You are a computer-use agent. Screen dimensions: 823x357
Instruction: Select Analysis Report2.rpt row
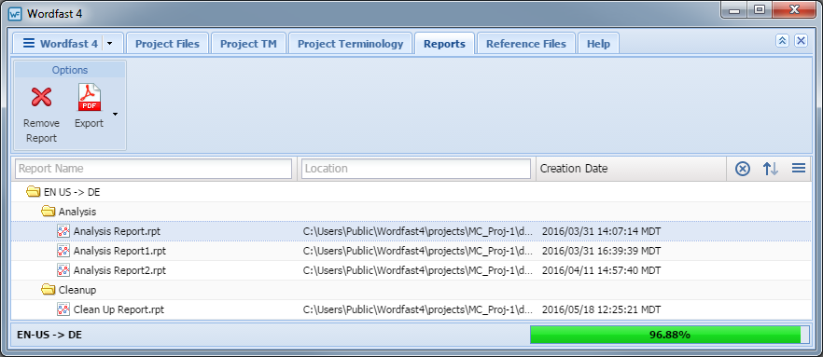point(411,270)
